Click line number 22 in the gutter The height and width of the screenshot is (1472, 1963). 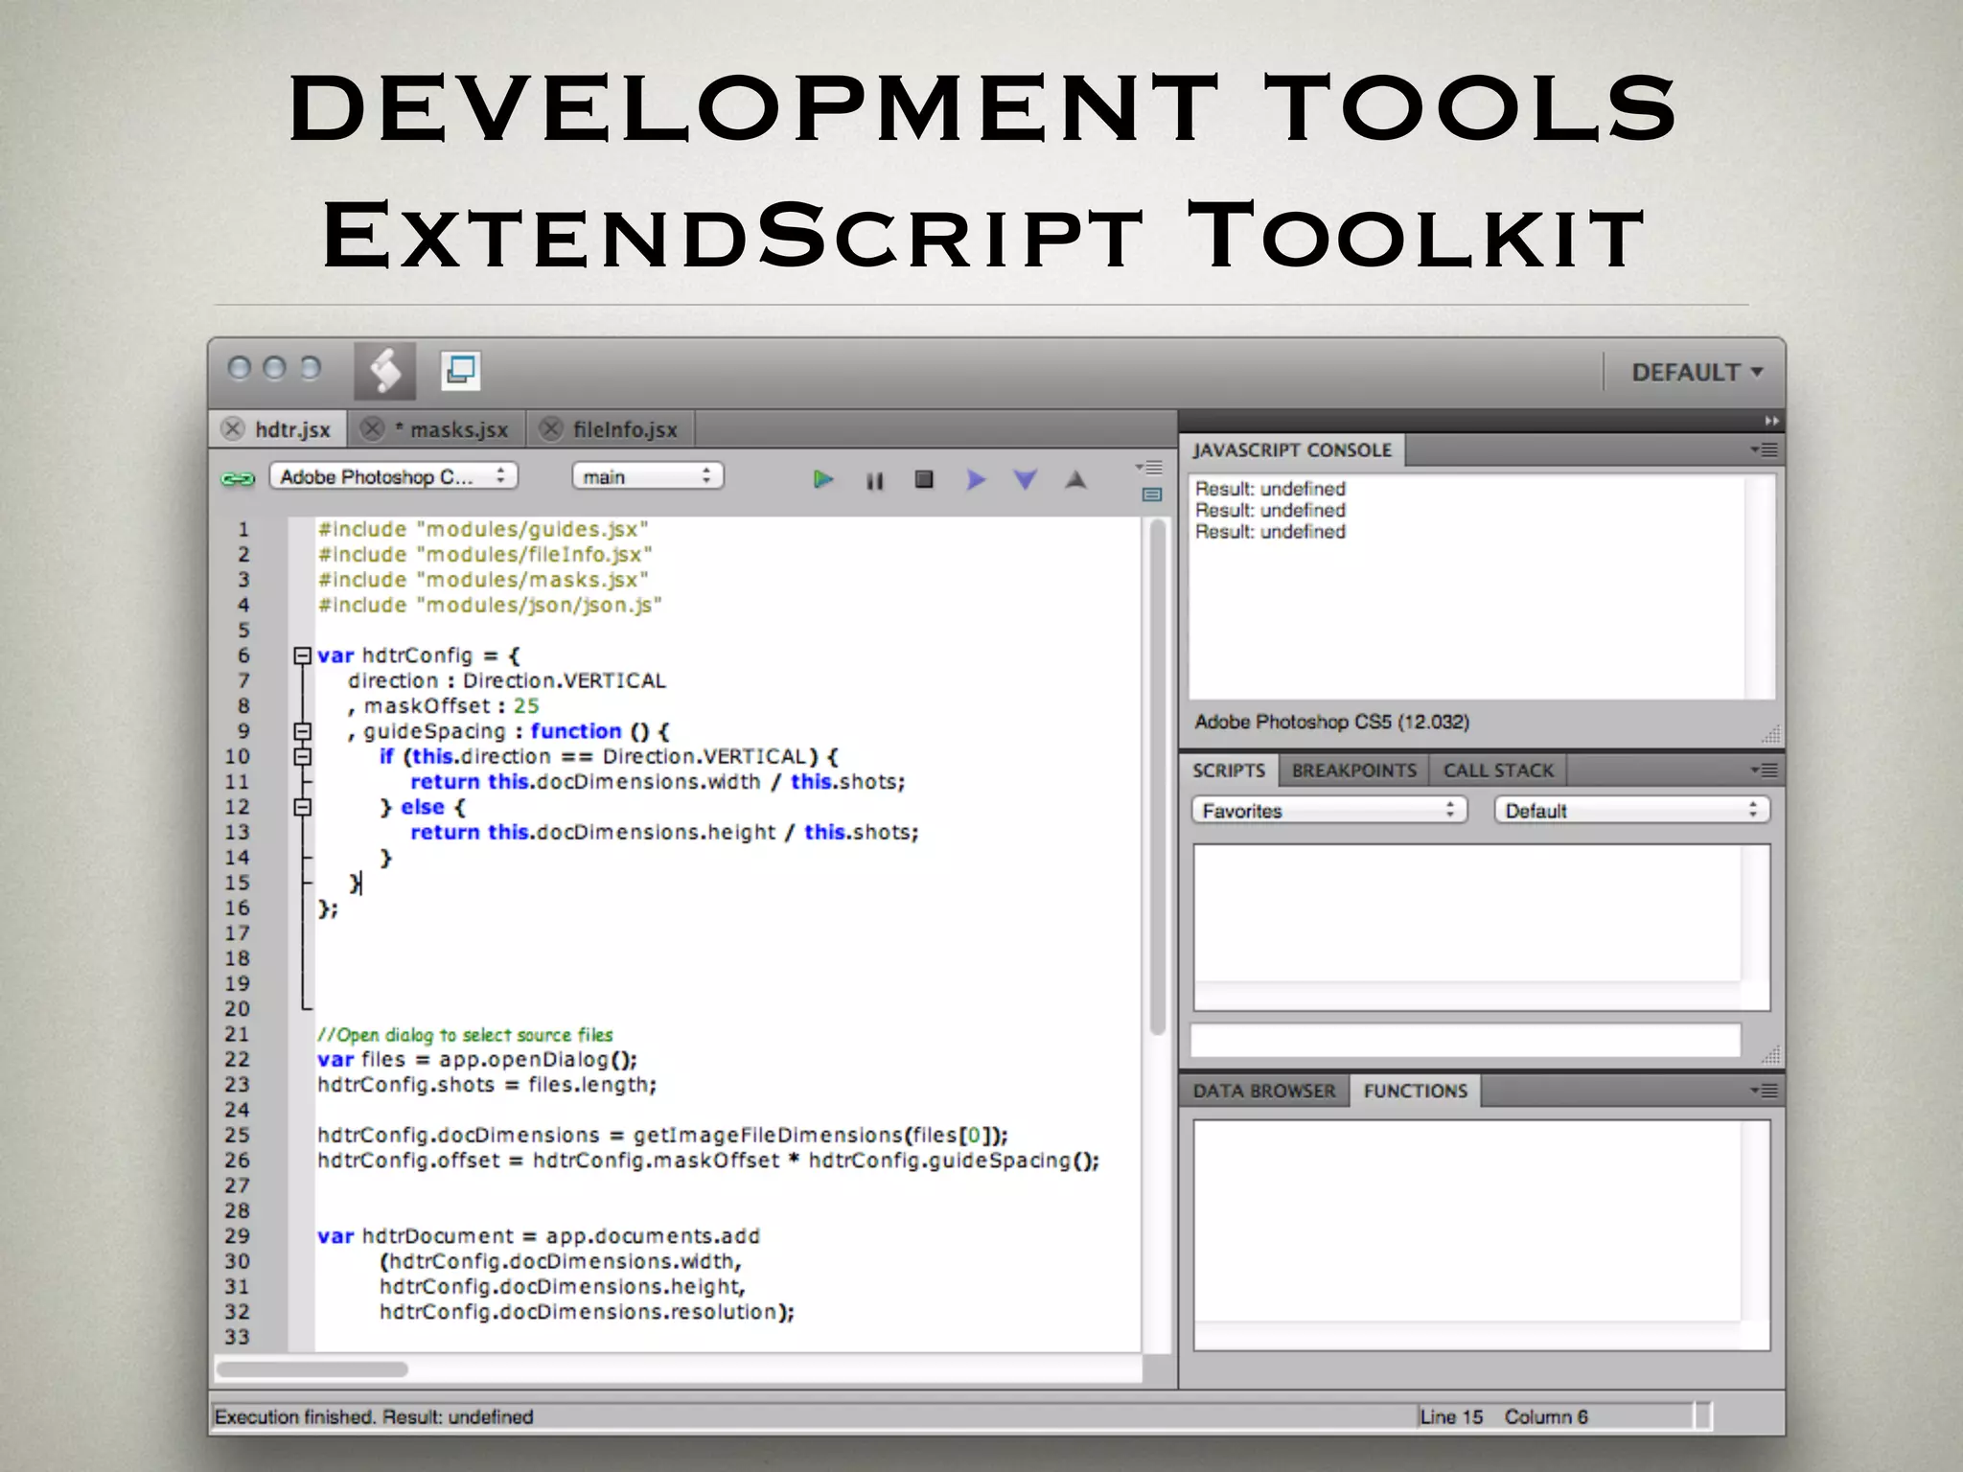pyautogui.click(x=237, y=1059)
